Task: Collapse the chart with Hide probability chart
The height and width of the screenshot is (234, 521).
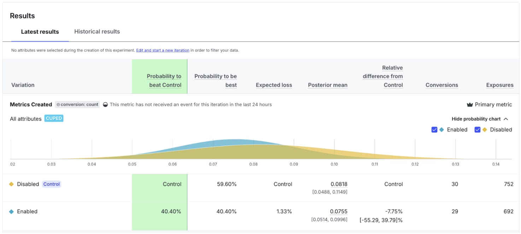Action: pos(476,119)
